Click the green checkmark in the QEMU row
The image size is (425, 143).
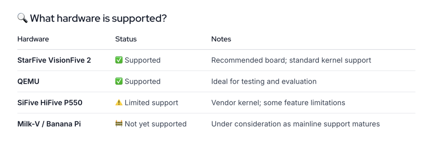coord(119,81)
